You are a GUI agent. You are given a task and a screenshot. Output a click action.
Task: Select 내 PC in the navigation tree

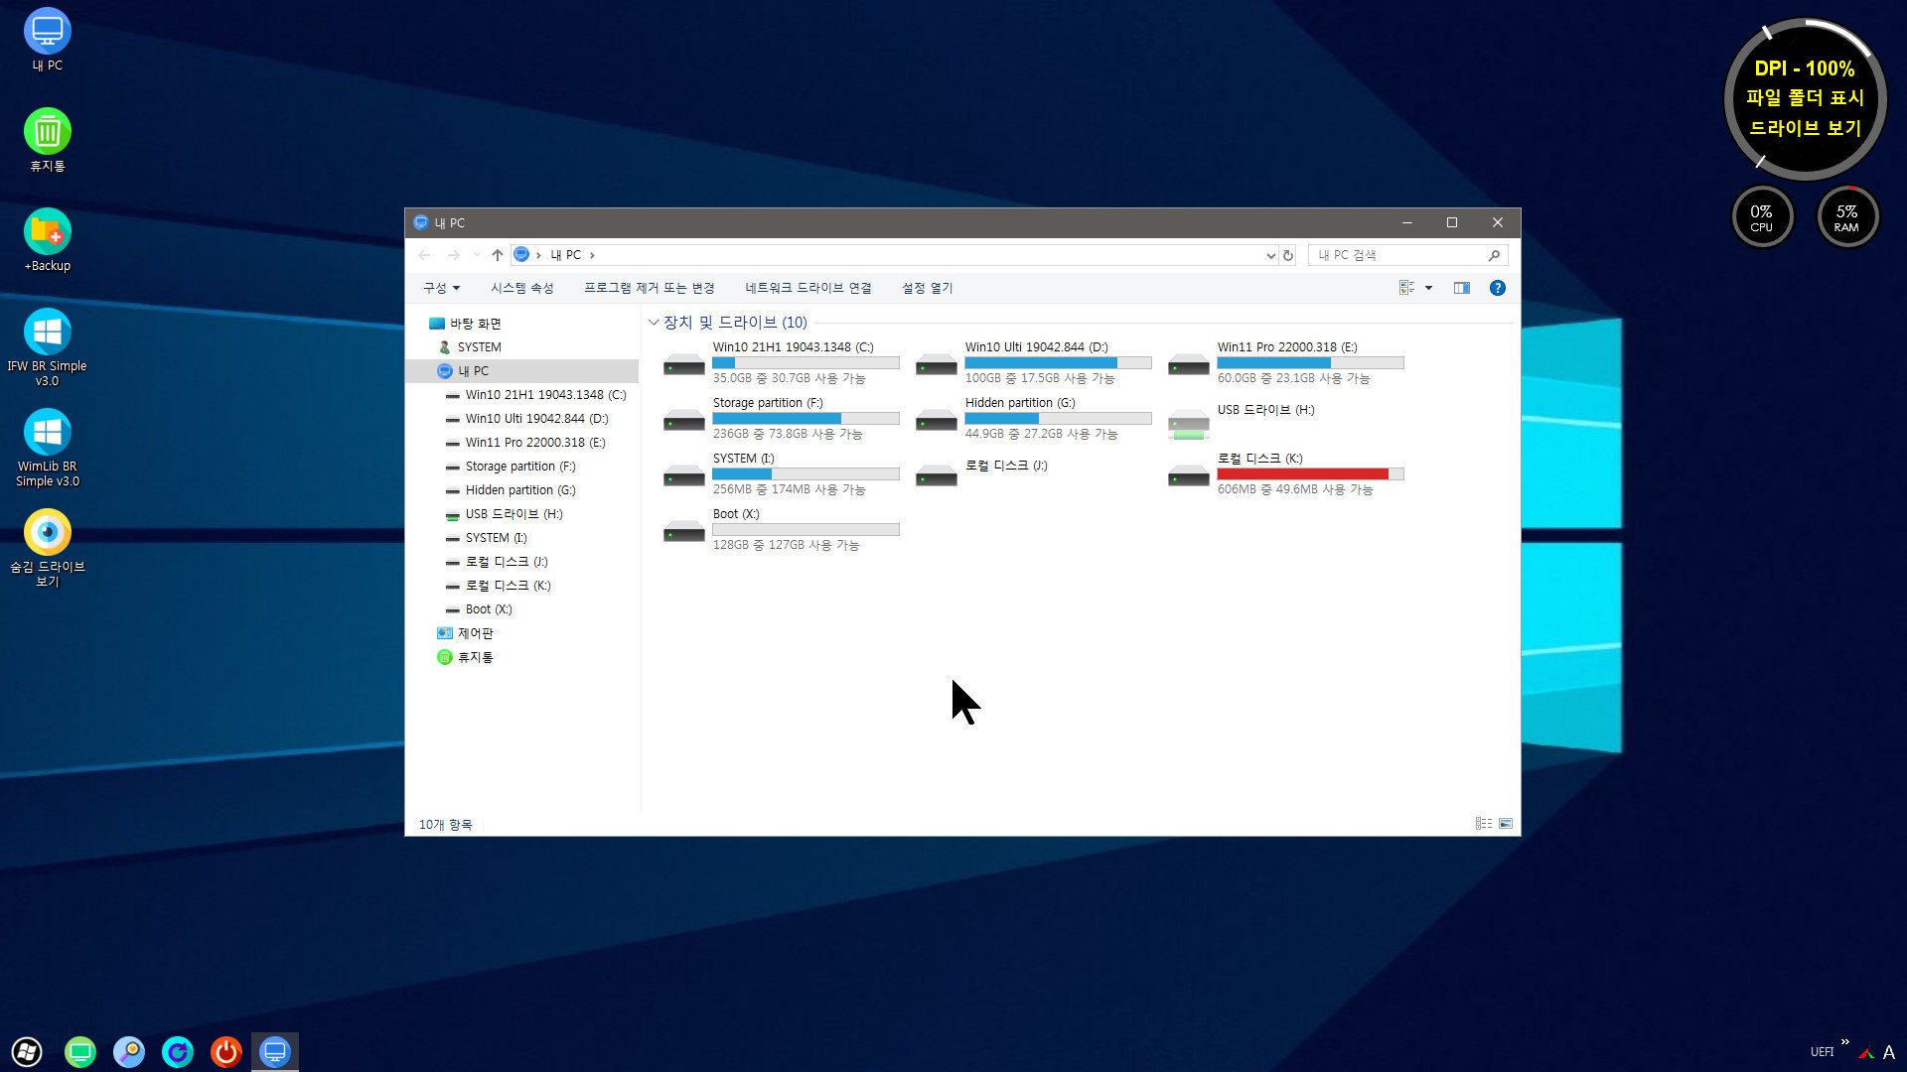coord(522,371)
